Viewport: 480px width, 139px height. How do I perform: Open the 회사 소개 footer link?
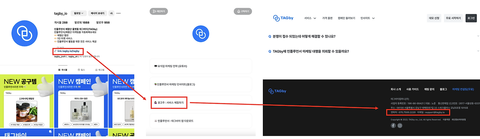coord(396,89)
